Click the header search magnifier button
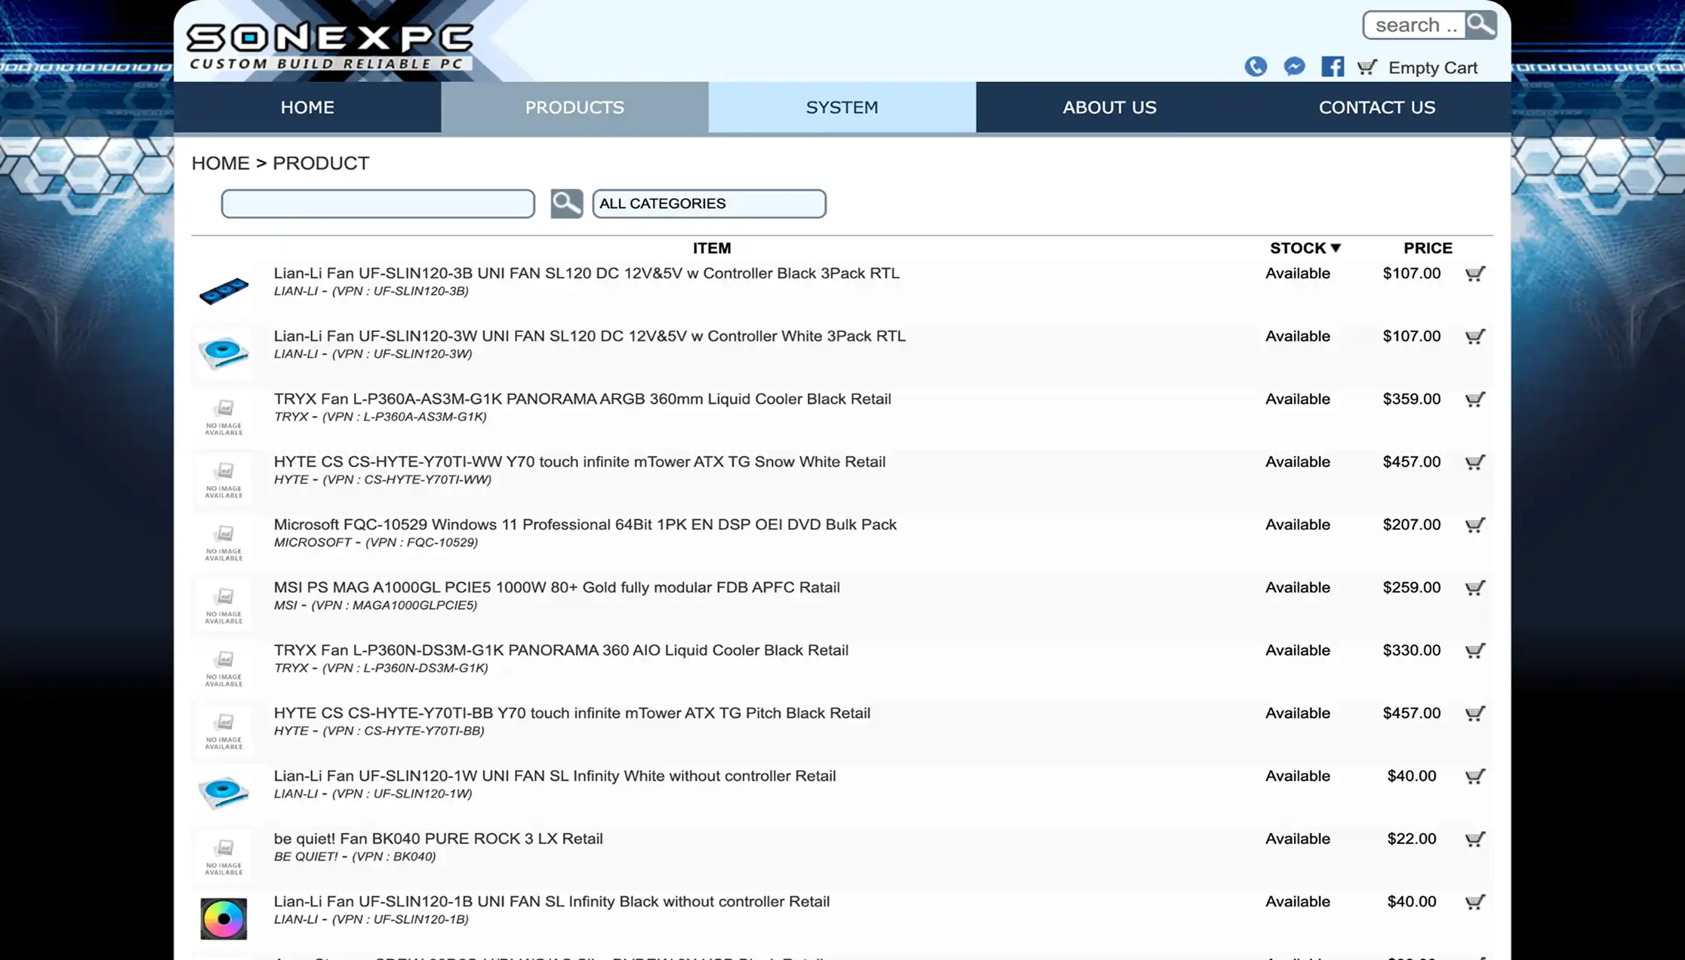The height and width of the screenshot is (960, 1685). 1480,25
